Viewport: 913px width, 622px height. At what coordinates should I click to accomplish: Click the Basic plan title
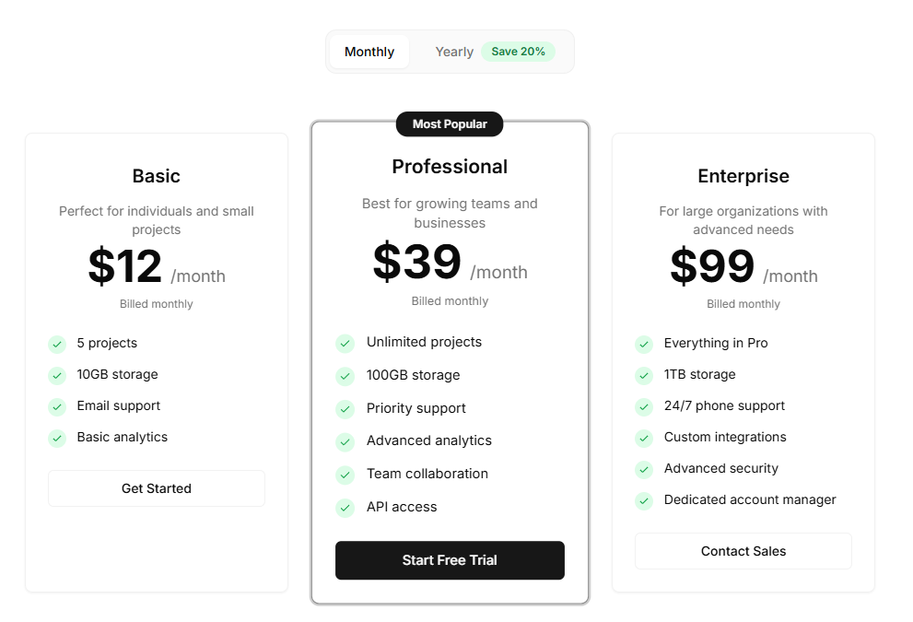click(x=157, y=176)
